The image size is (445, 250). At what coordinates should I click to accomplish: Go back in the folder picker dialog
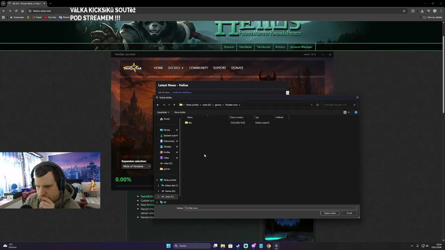pyautogui.click(x=158, y=105)
